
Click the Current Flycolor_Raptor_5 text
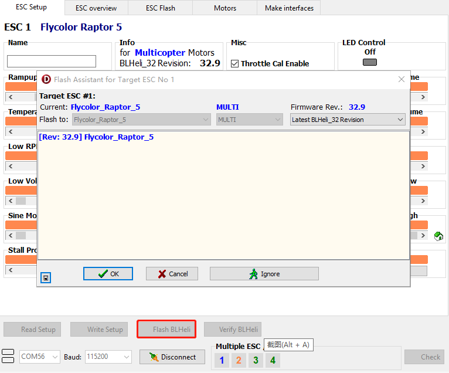point(106,107)
